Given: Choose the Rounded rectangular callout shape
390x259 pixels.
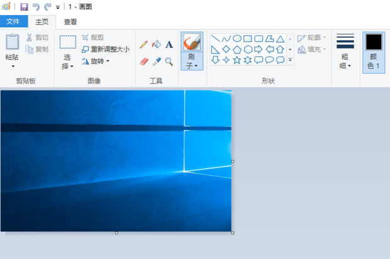Looking at the screenshot, I should point(259,60).
